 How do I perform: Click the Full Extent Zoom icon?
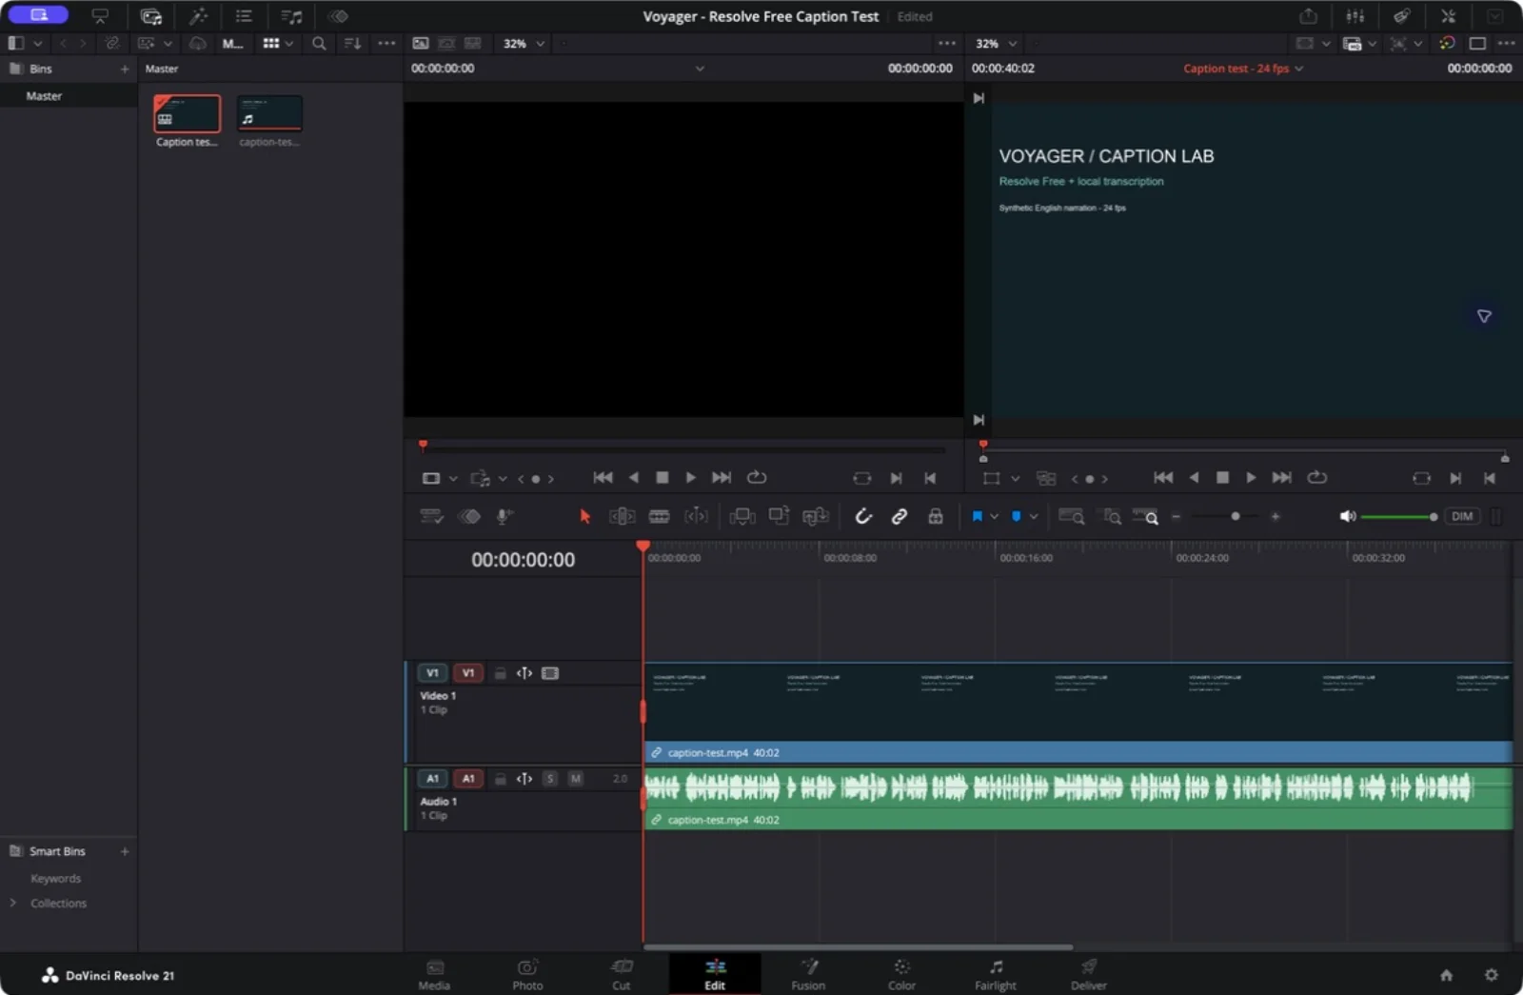[1072, 516]
